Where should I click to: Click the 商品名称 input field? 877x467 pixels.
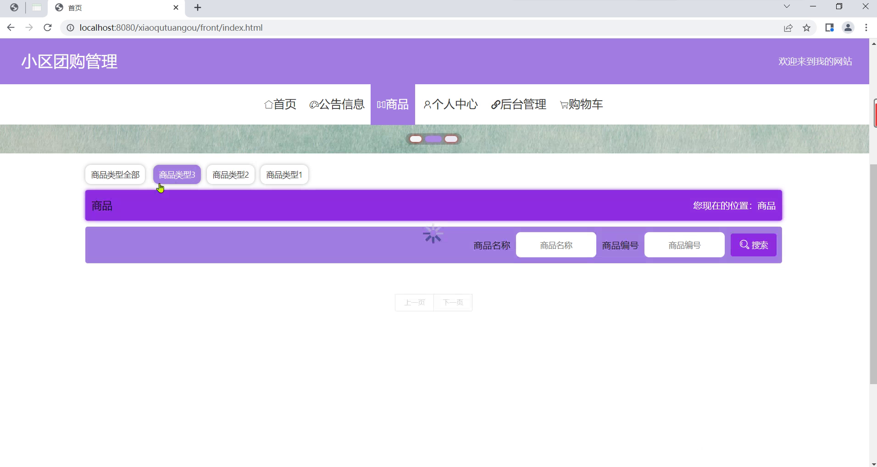point(556,245)
